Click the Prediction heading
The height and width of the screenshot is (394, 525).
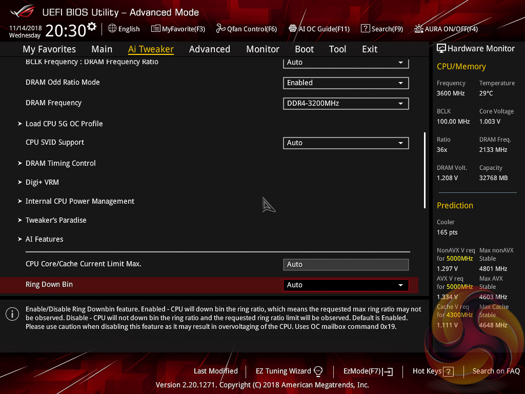(455, 205)
